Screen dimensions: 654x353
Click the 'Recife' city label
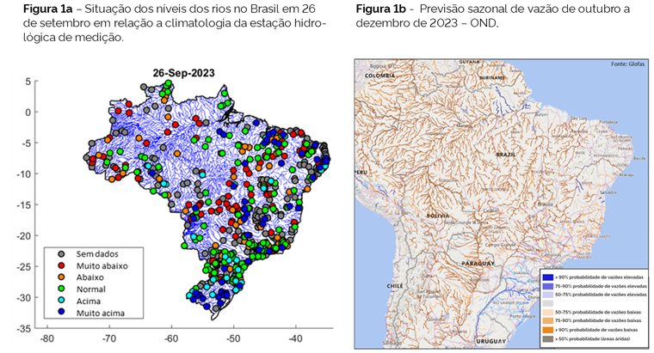click(639, 159)
